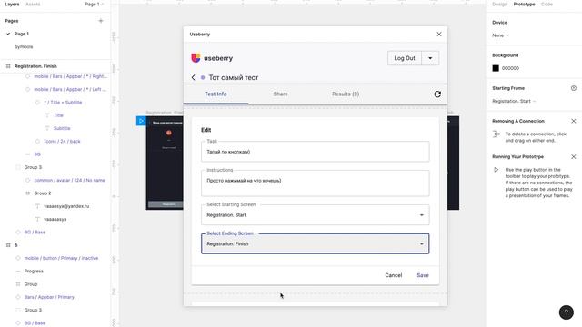This screenshot has width=582, height=327.
Task: Click the 000000 background hex value
Action: point(510,68)
